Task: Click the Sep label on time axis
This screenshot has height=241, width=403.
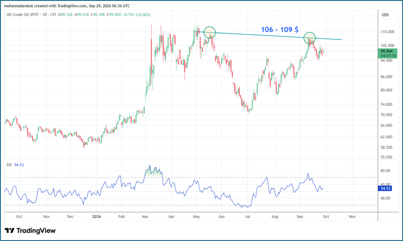Action: coord(300,217)
